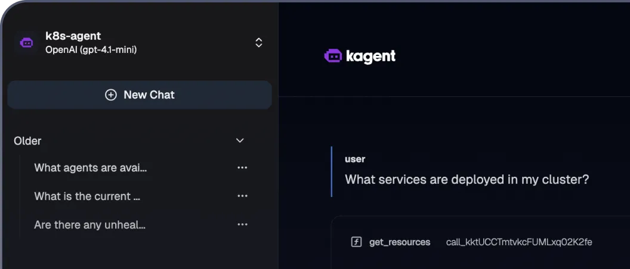
Task: Click the function icon beside get_resources
Action: tap(356, 242)
